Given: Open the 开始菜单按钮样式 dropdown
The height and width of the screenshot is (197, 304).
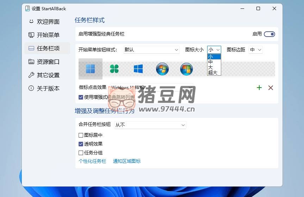Looking at the screenshot, I should pos(151,50).
